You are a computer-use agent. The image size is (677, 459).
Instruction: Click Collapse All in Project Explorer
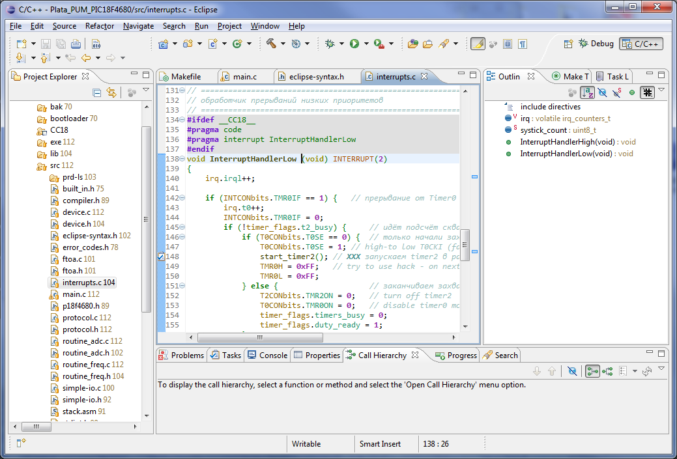[x=96, y=92]
